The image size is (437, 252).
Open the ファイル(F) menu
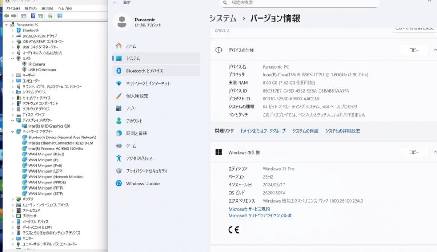coord(13,8)
